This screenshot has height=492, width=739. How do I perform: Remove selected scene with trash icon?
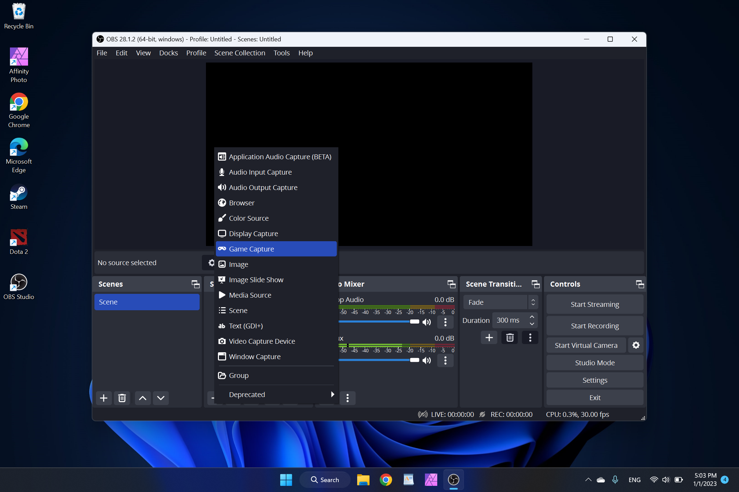pyautogui.click(x=122, y=398)
